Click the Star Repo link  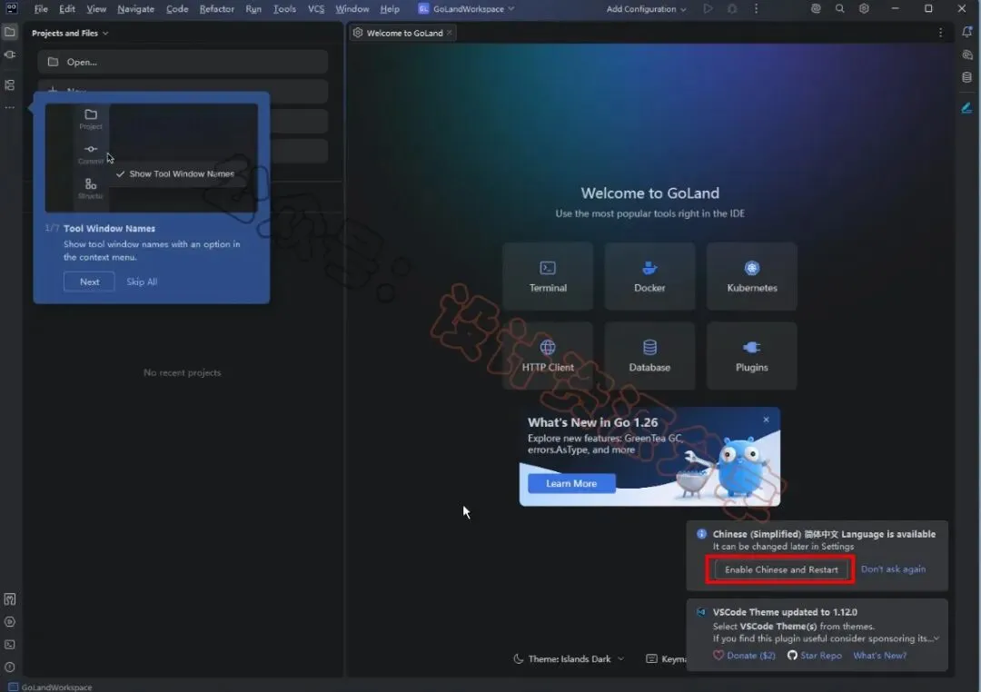click(815, 655)
